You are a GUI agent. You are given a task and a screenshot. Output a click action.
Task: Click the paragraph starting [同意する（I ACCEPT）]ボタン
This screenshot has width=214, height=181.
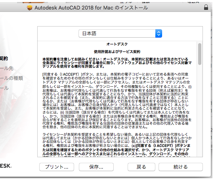[x=117, y=101]
